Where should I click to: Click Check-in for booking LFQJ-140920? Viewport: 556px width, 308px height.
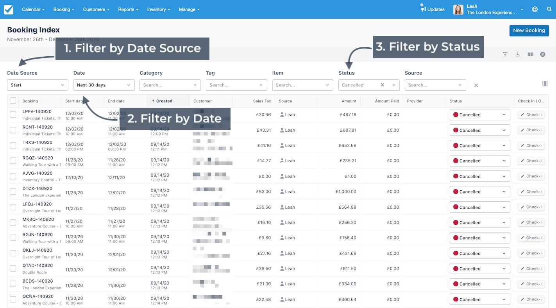(x=531, y=207)
